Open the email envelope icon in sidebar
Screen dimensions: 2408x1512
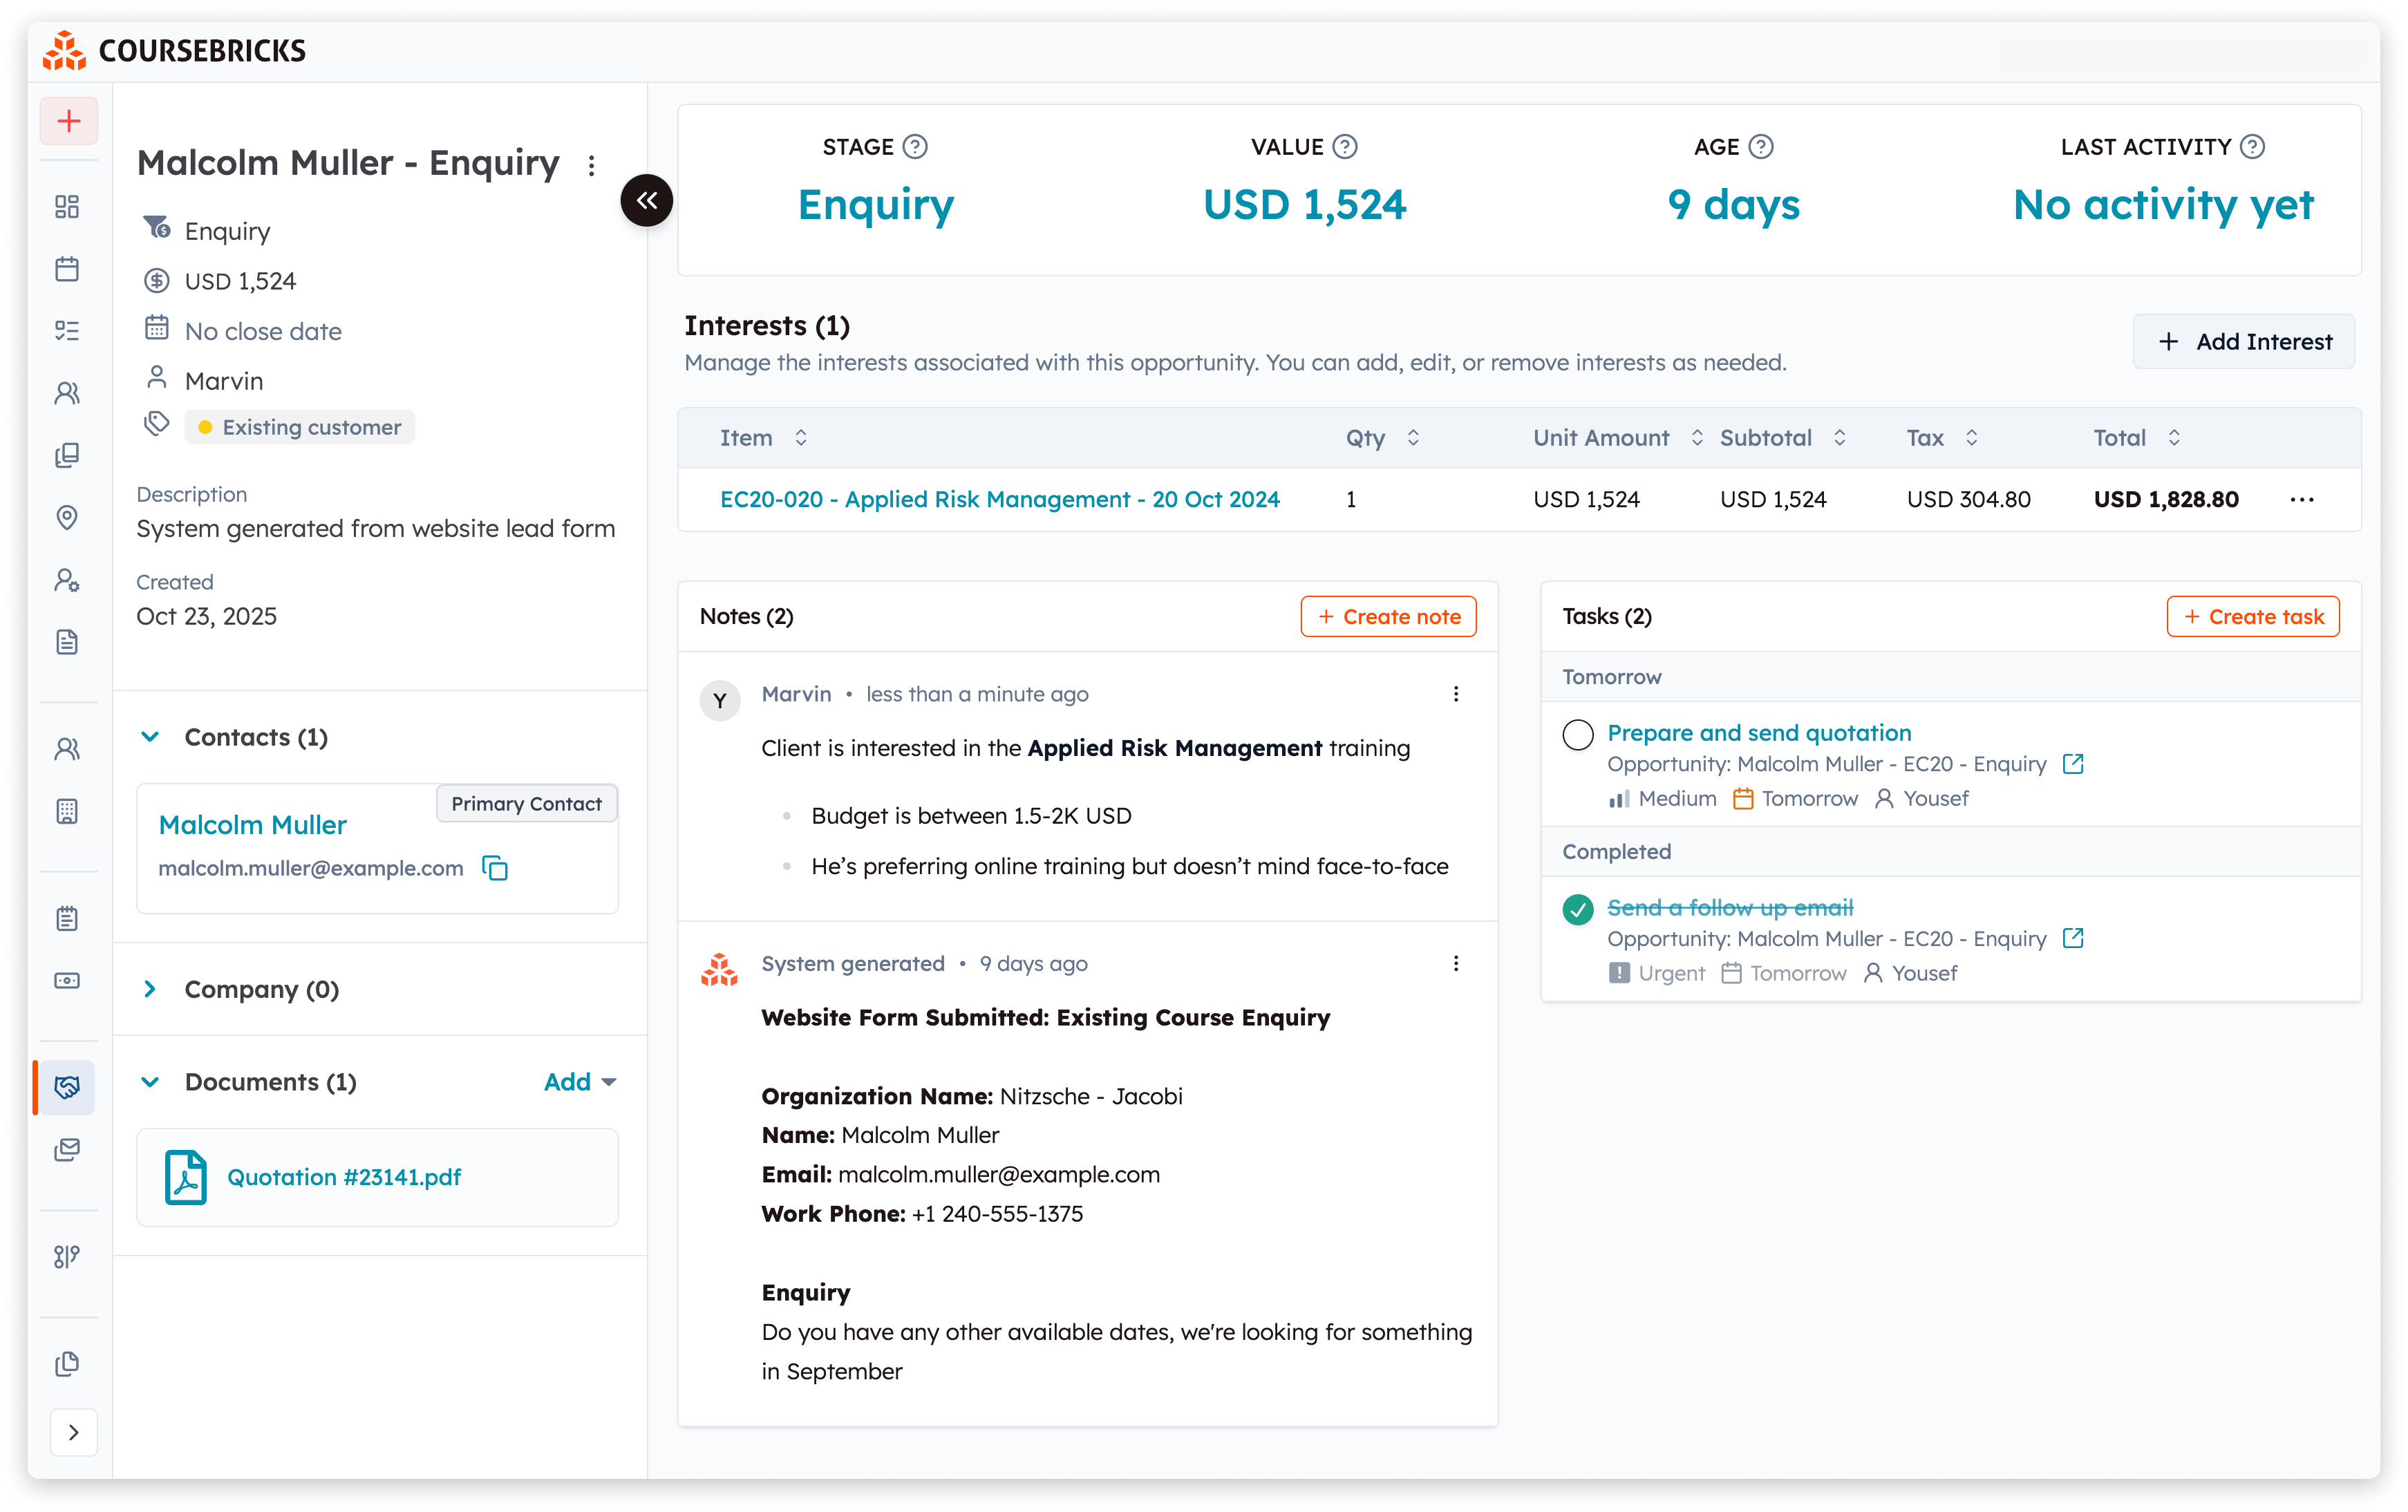click(x=68, y=1149)
